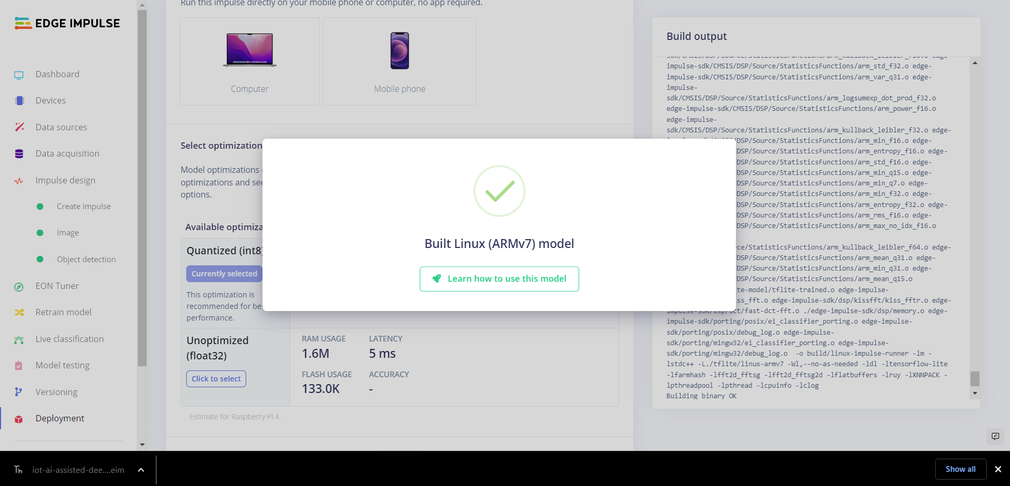Go to Create impulse step
1010x486 pixels.
tap(84, 206)
